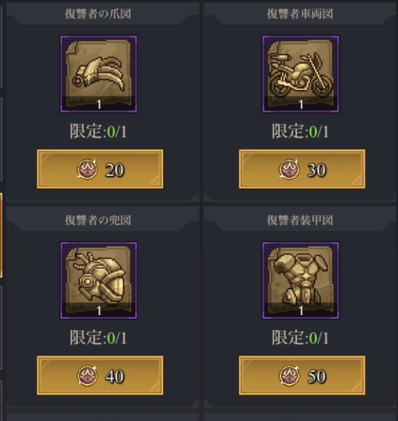
Task: Select the avenger claw blueprint icon
Action: pyautogui.click(x=98, y=74)
